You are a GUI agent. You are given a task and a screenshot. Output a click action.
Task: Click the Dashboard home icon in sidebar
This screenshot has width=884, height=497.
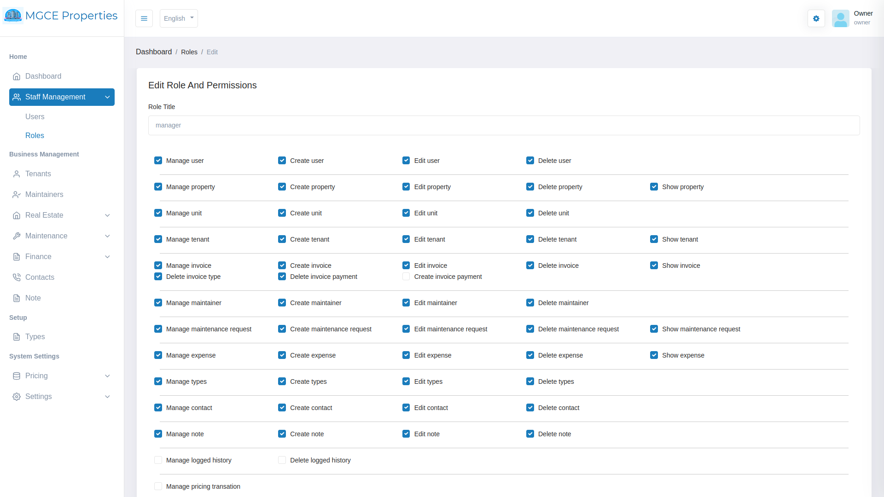pos(17,76)
